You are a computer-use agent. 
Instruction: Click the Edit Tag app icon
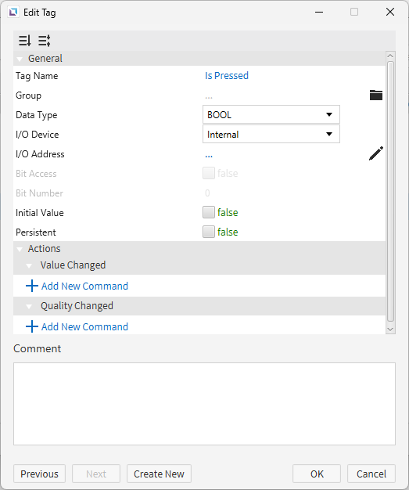[x=13, y=13]
